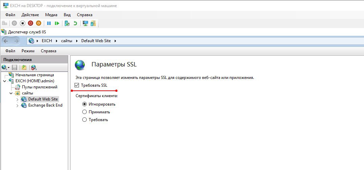The width and height of the screenshot is (364, 170).
Task: Select the сайты tree item
Action: [27, 93]
